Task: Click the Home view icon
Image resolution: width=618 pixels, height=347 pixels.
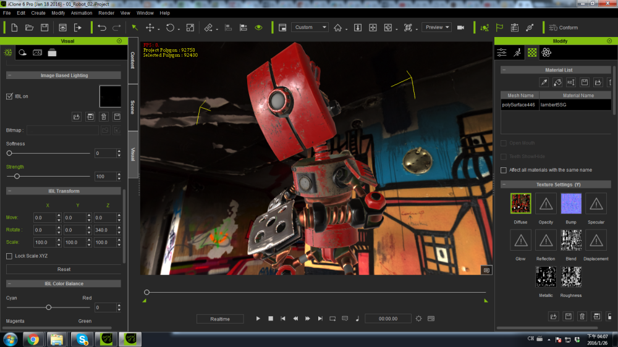Action: coord(337,27)
